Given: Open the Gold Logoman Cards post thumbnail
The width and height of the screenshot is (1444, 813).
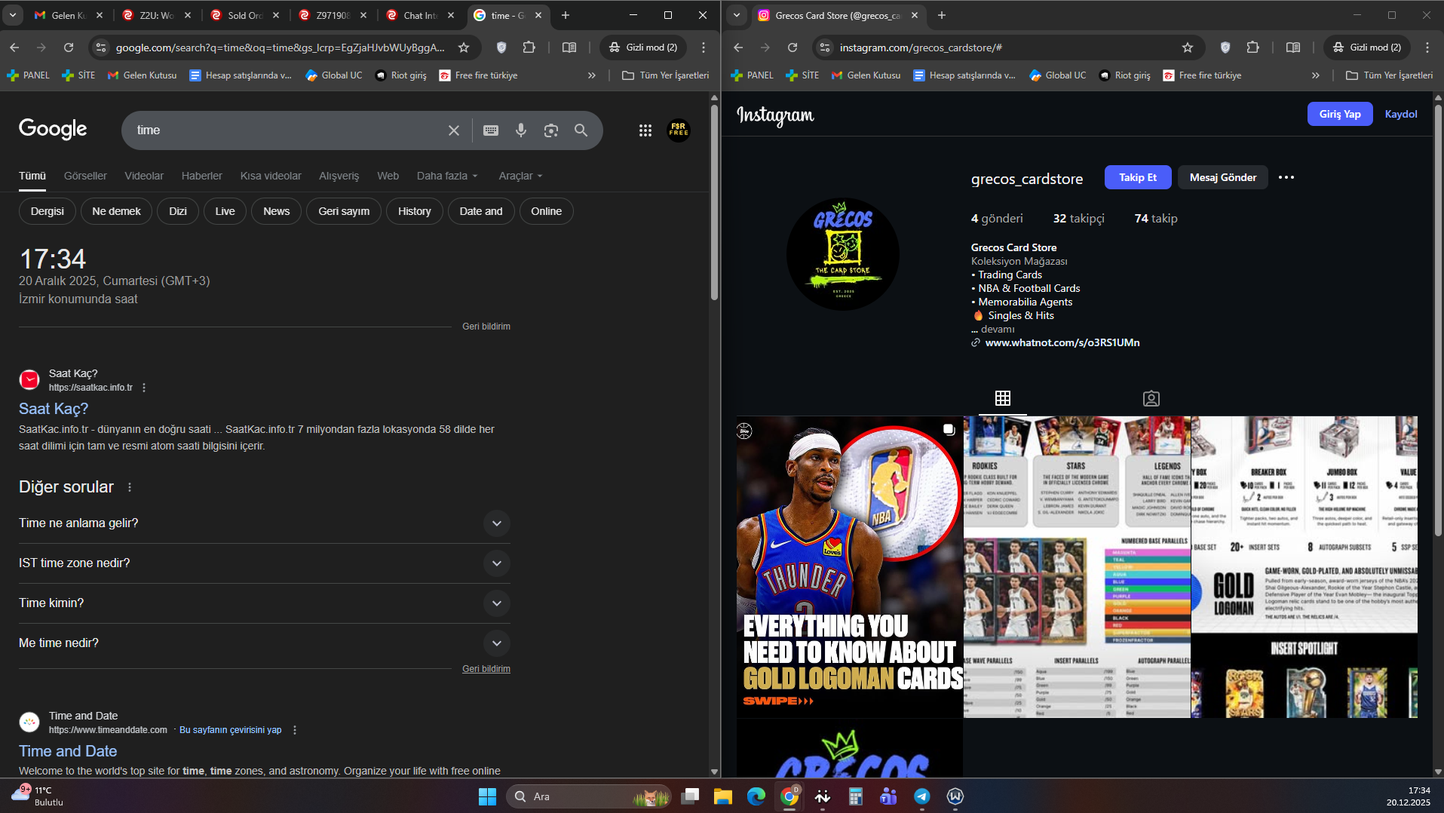Looking at the screenshot, I should (x=850, y=567).
